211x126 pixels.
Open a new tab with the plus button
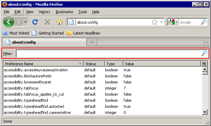point(92,42)
